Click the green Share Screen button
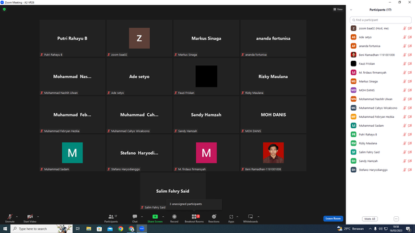This screenshot has width=415, height=233. click(155, 218)
